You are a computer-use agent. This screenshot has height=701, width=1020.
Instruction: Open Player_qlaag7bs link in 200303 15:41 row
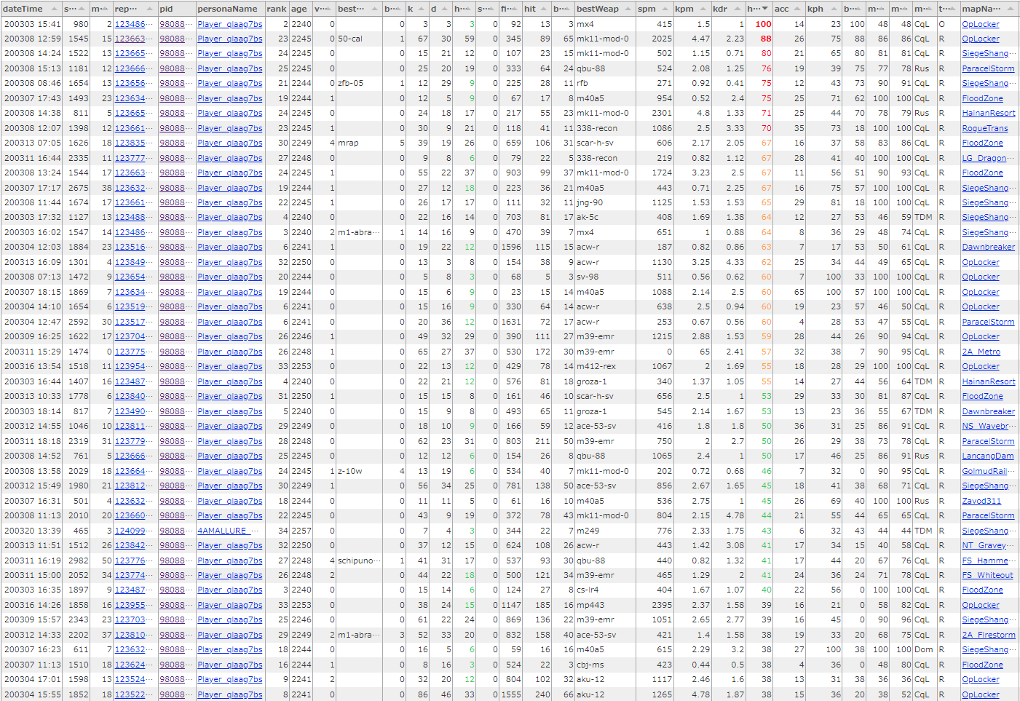click(x=229, y=24)
